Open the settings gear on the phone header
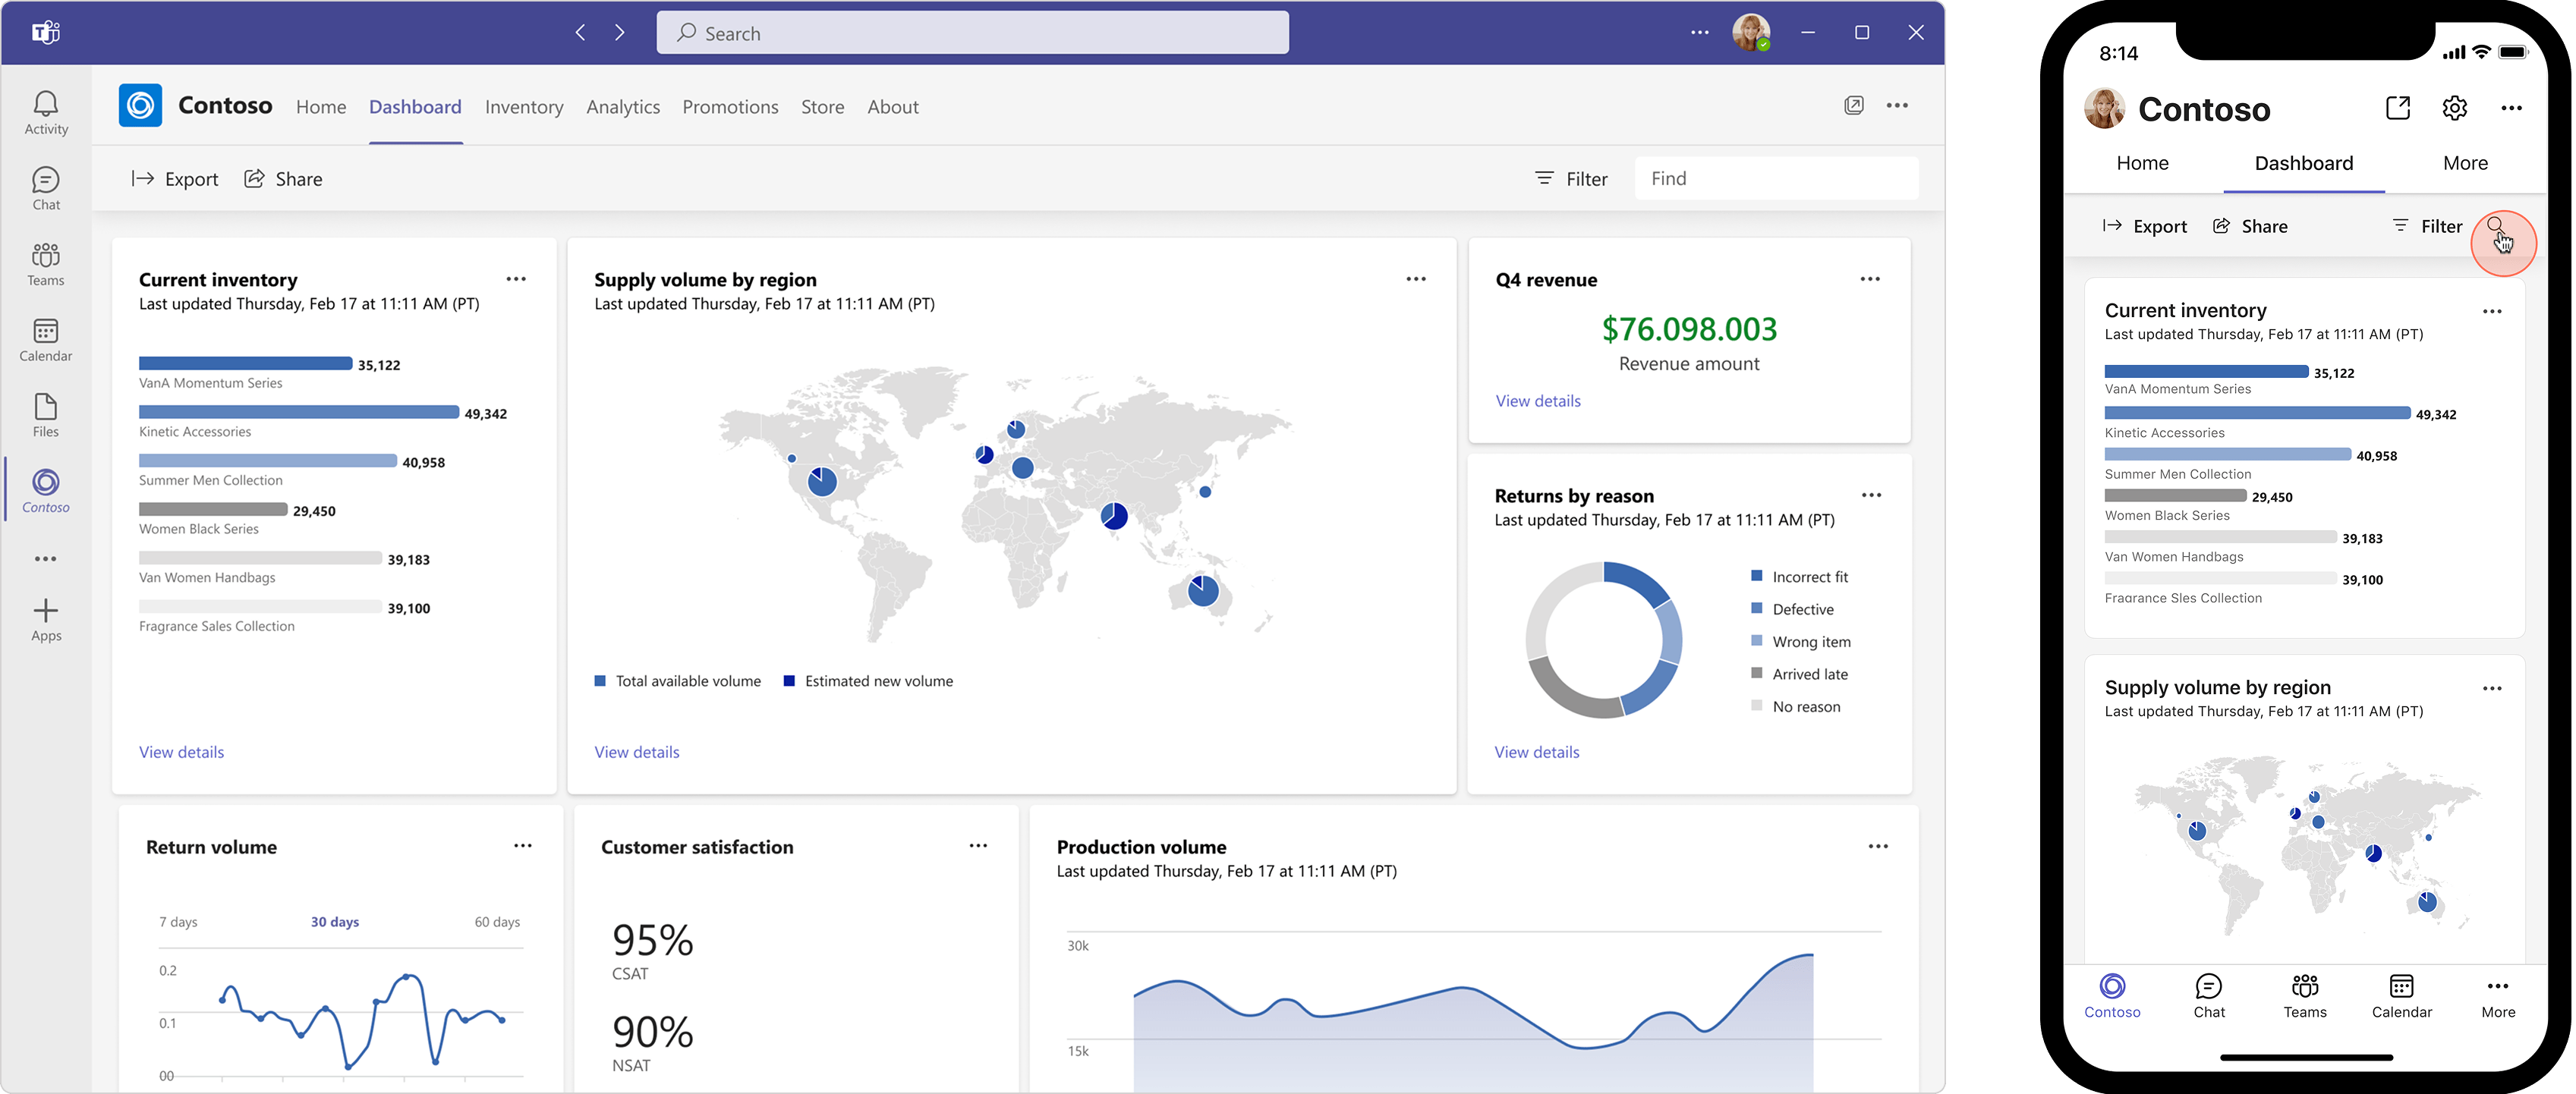The width and height of the screenshot is (2576, 1094). [x=2454, y=108]
